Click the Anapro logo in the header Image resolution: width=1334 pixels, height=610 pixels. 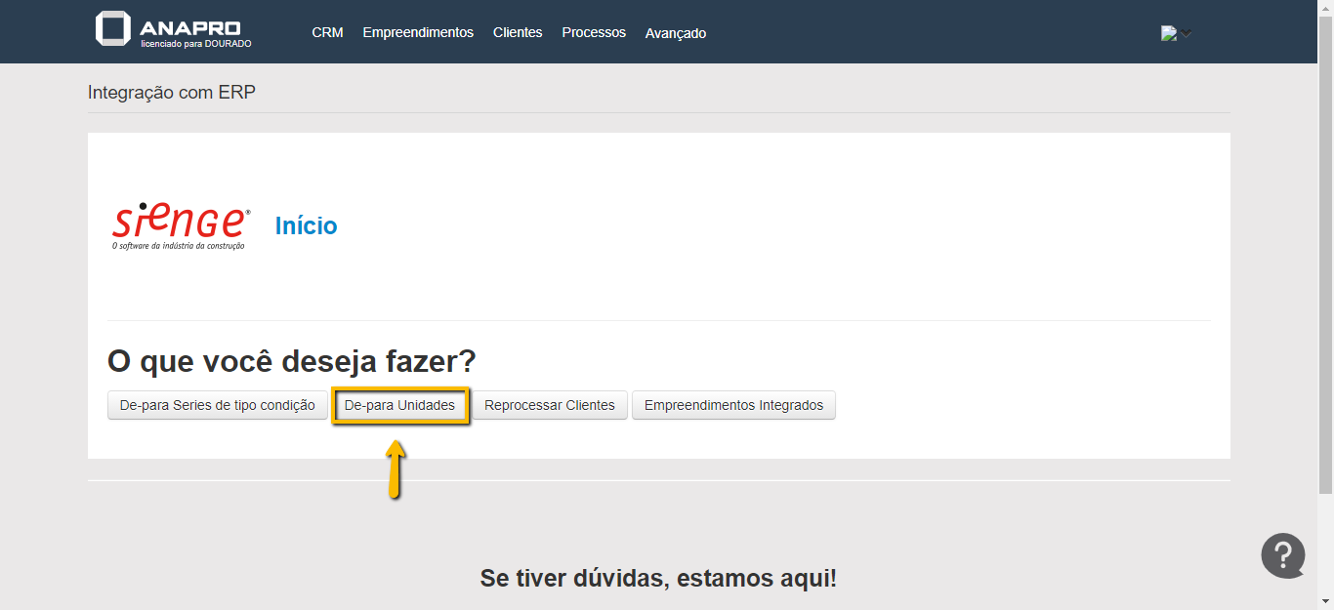click(x=173, y=30)
